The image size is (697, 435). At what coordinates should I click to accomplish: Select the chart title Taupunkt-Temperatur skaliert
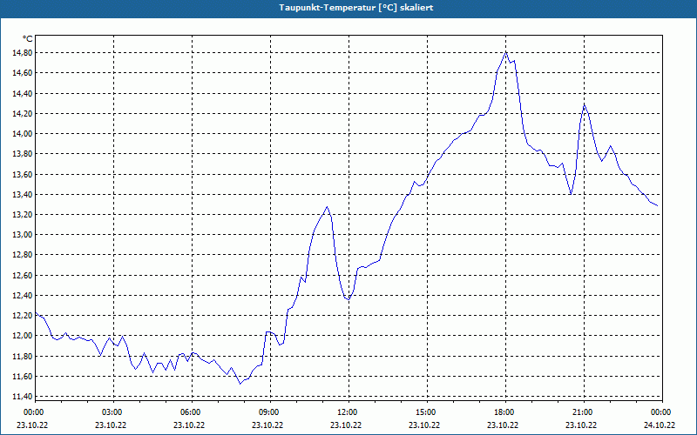tap(356, 8)
